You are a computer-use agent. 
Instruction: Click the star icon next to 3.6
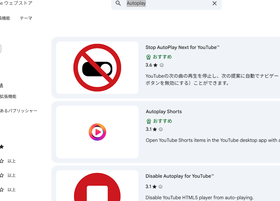click(x=155, y=65)
